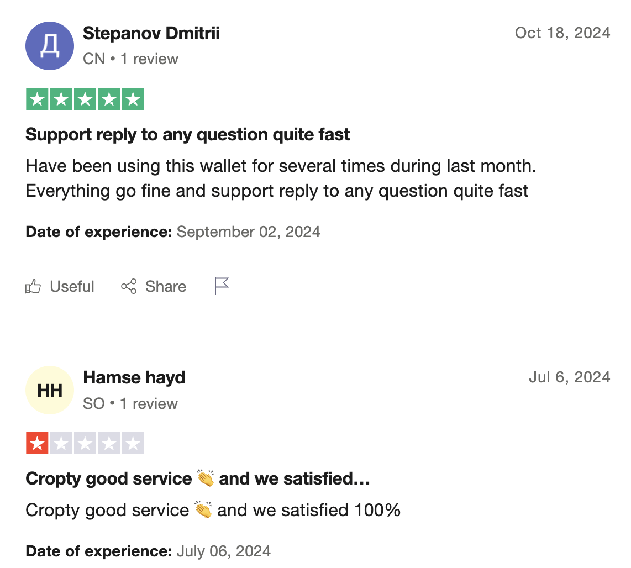Screen dimensions: 631x568
Task: Open review title about fast support reply
Action: pyautogui.click(x=187, y=135)
